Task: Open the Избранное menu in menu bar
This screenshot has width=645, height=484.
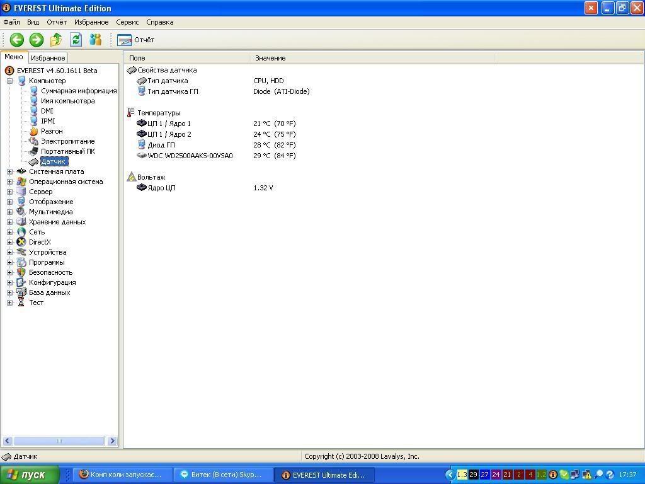Action: [91, 22]
